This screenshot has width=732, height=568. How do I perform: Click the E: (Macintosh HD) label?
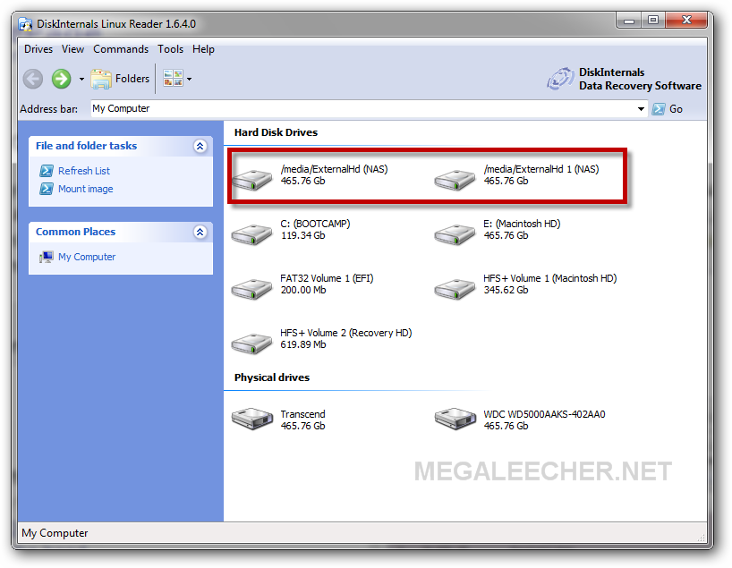[x=522, y=224]
